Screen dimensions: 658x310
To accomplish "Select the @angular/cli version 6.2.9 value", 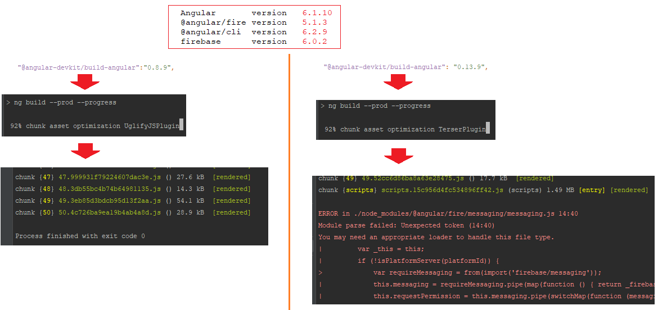I will [315, 32].
